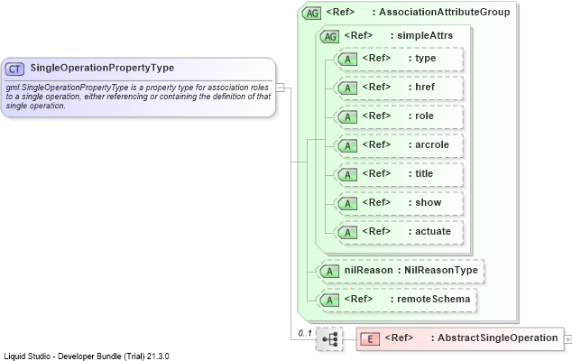Select the AbstractSingleOperation element label
This screenshot has width=572, height=361.
[471, 338]
